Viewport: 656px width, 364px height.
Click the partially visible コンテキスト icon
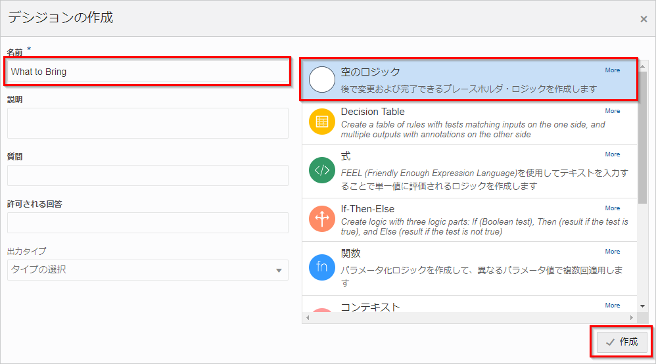point(321,310)
